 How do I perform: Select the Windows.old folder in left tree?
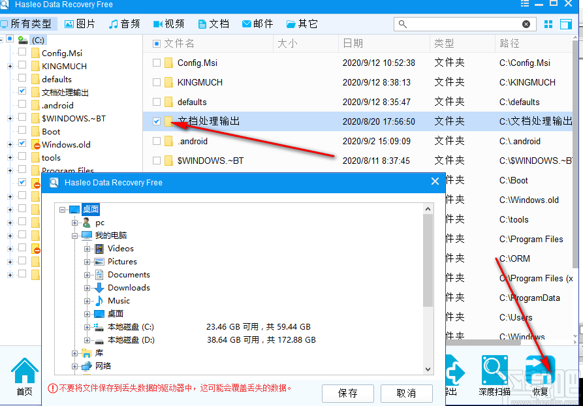pos(66,145)
